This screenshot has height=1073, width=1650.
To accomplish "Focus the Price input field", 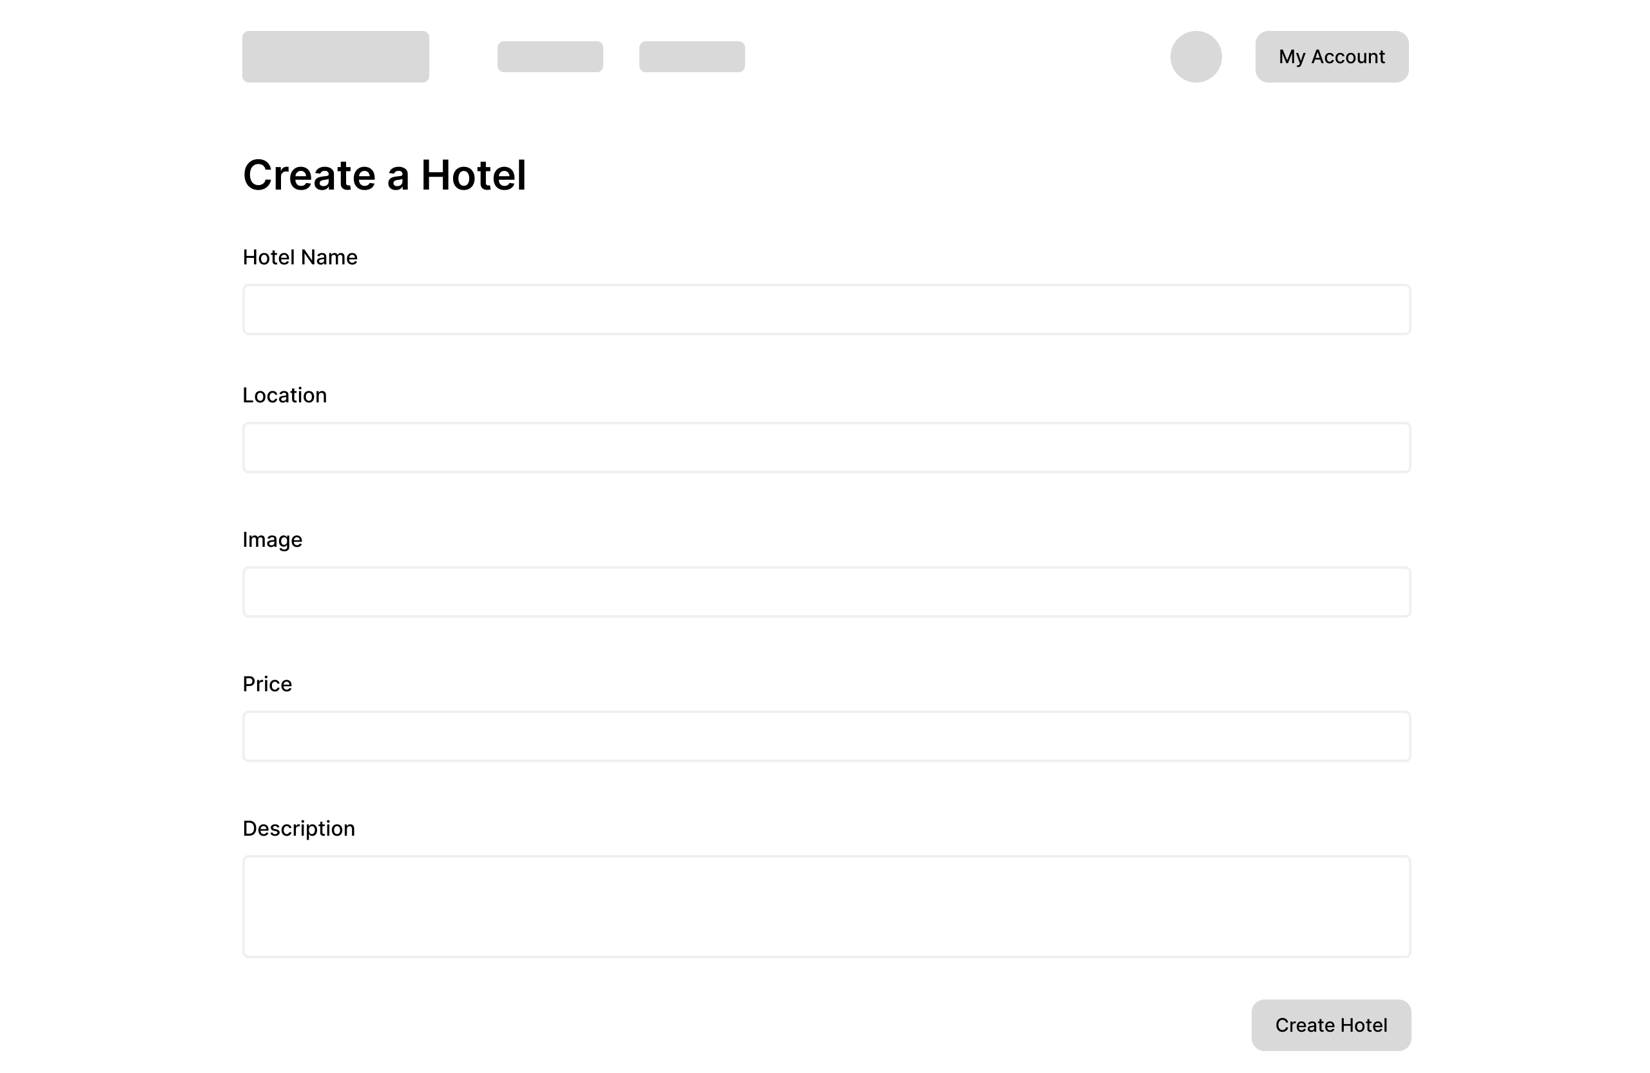I will (x=826, y=736).
